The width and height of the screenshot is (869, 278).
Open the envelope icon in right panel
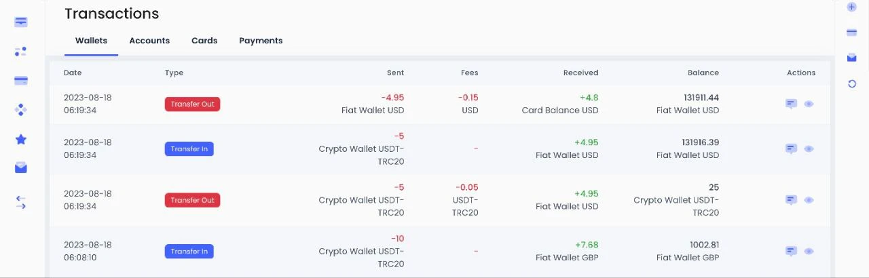click(x=852, y=58)
